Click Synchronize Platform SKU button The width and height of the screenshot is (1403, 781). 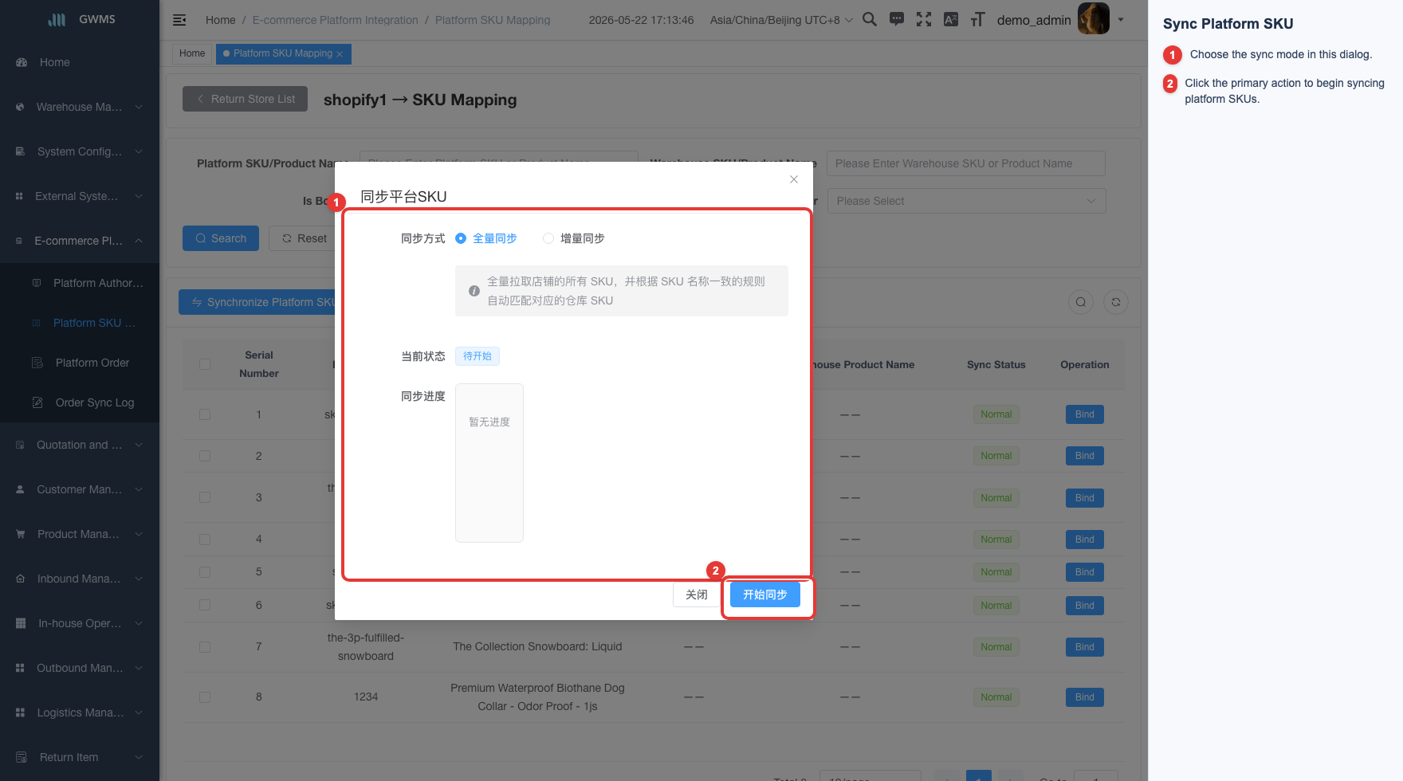point(257,302)
